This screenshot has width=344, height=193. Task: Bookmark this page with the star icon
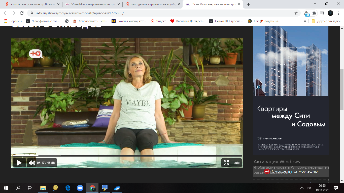(296, 13)
